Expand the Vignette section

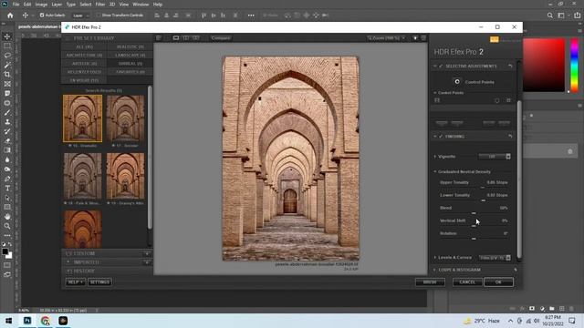[x=435, y=157]
